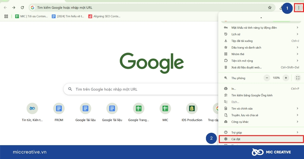This screenshot has height=159, width=304.
Task: Click the Google logo in the address bar
Action: tap(32, 8)
